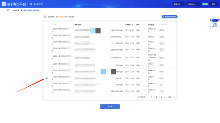Click the 查询前添加案件 add case button
Image resolution: width=220 pixels, height=123 pixels.
click(x=169, y=17)
